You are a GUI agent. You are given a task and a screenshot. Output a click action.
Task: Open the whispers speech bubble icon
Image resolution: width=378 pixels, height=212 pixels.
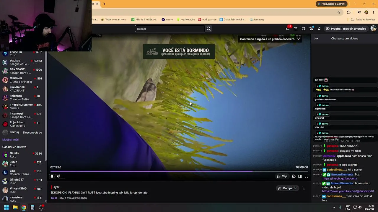coord(303,29)
